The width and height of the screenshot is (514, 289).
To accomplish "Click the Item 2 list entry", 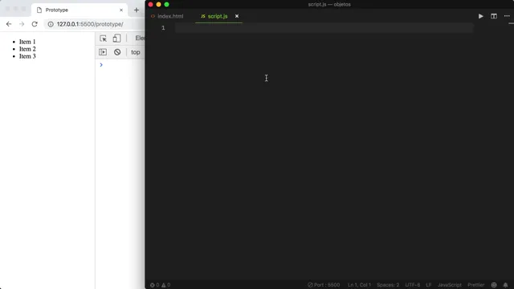I will (x=27, y=49).
